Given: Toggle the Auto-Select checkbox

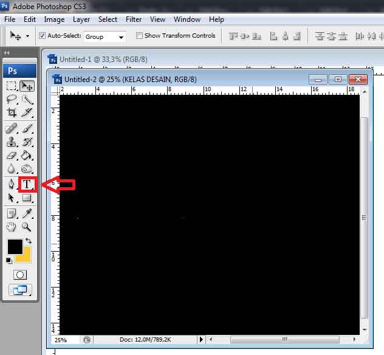Looking at the screenshot, I should point(42,35).
